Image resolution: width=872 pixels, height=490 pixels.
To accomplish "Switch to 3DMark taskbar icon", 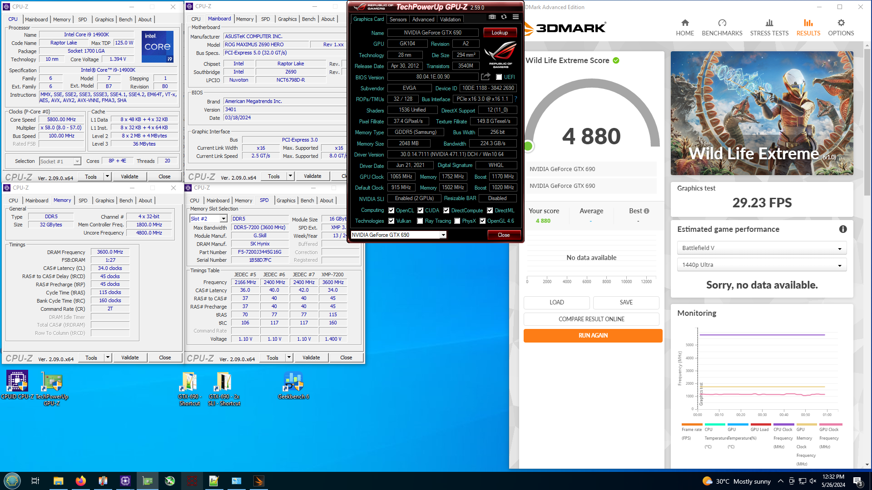I will [x=259, y=481].
